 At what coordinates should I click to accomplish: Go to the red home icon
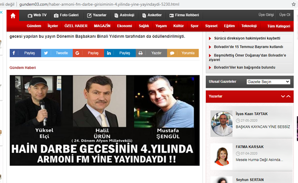pos(13,16)
